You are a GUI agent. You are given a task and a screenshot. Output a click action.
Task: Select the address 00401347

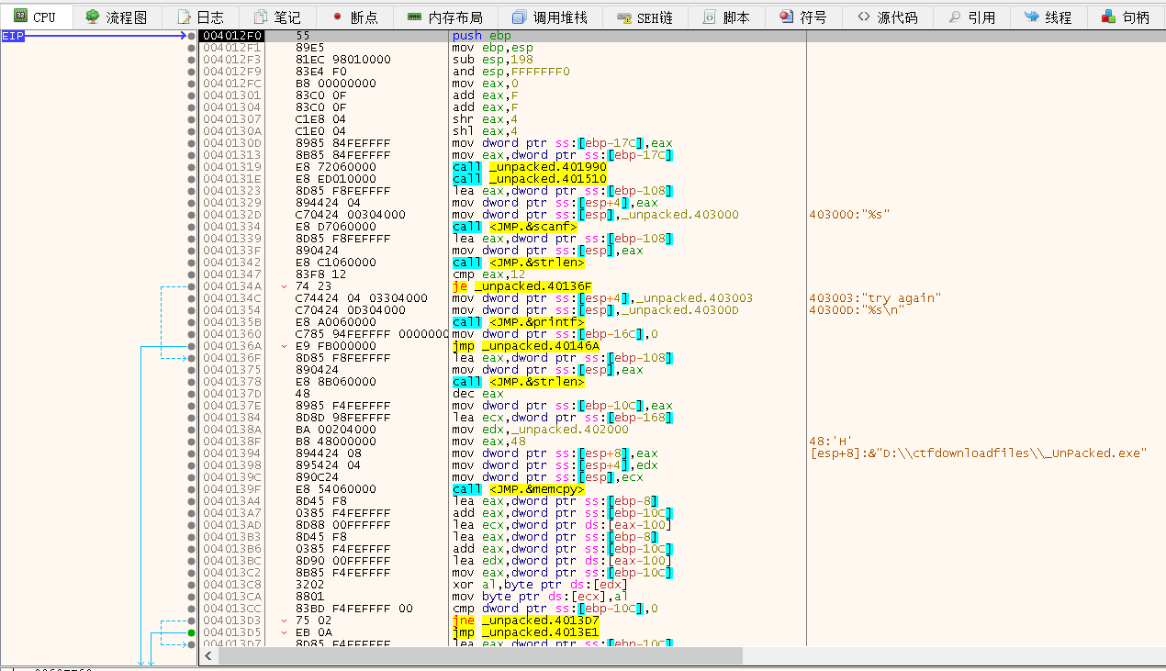click(231, 274)
